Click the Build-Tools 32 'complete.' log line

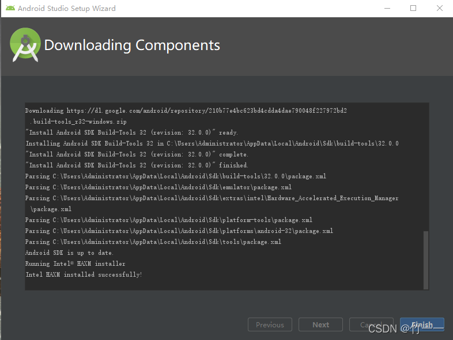pyautogui.click(x=137, y=155)
